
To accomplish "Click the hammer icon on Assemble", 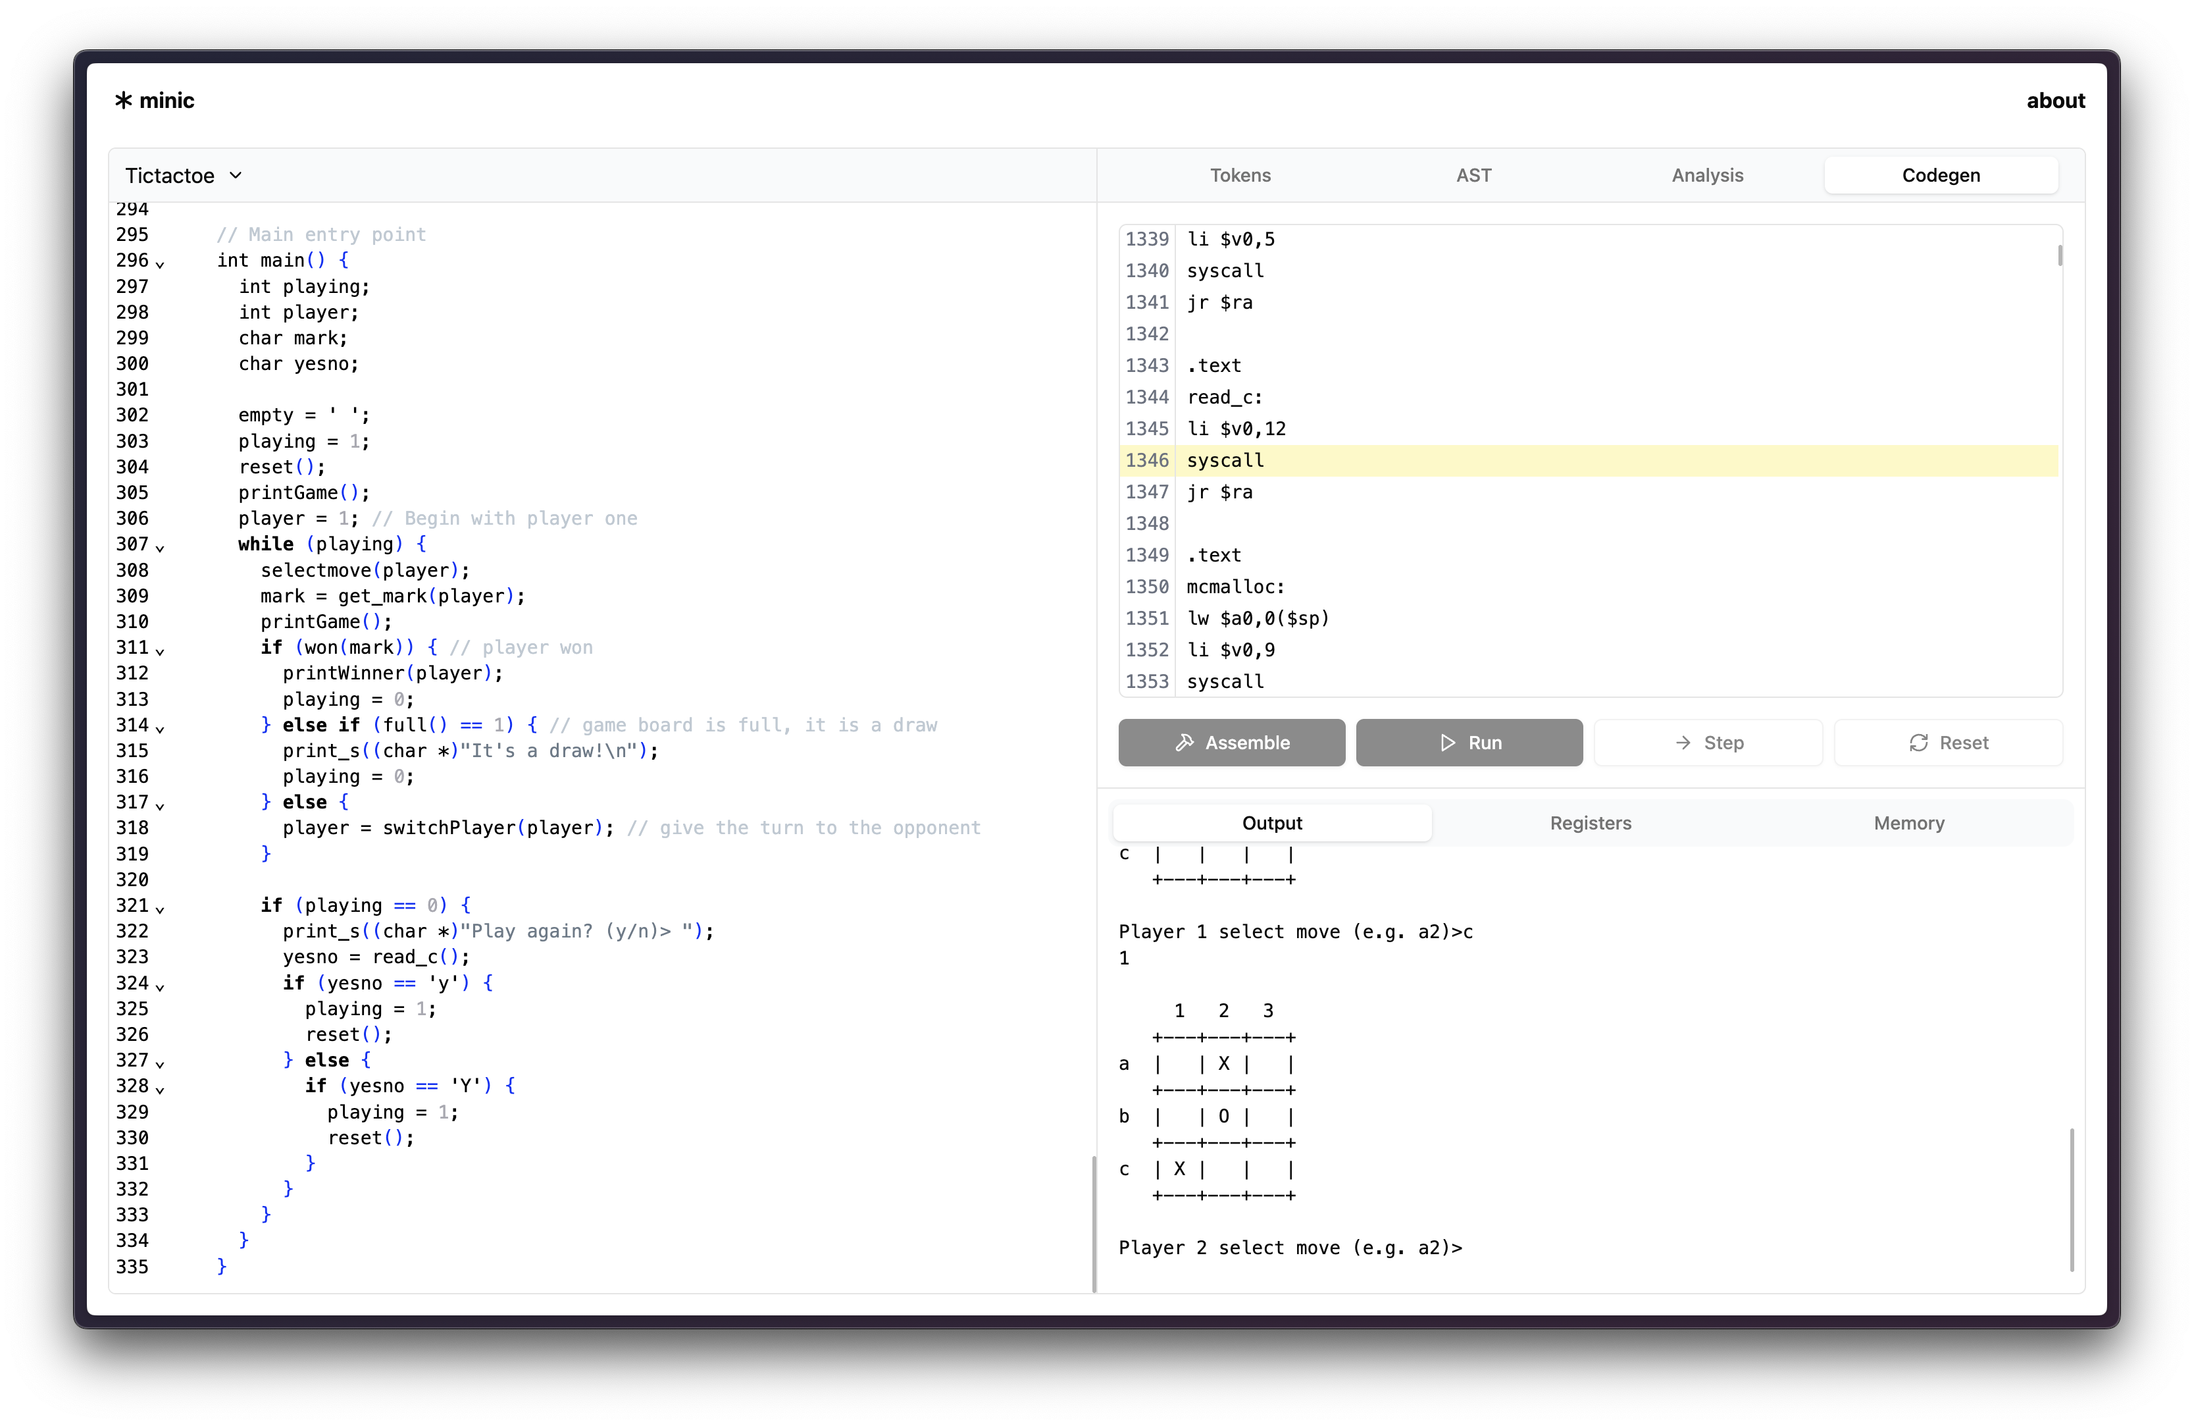I will tap(1185, 743).
